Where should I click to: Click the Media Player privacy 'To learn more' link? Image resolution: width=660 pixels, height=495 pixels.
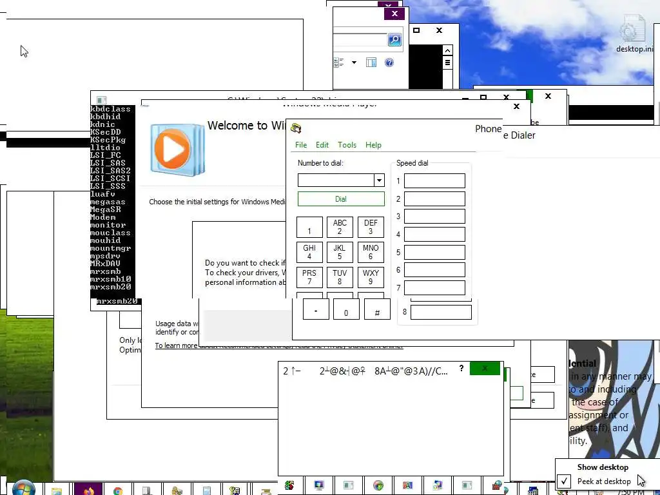278,345
